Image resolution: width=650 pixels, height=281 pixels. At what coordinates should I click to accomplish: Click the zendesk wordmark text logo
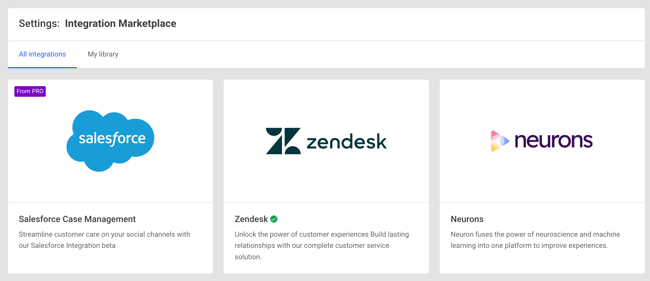coord(347,141)
